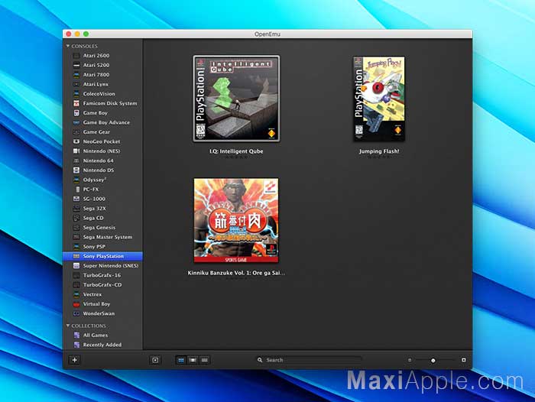Click the Nintendo 64 console icon
535x402 pixels.
point(76,160)
